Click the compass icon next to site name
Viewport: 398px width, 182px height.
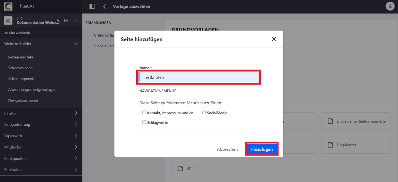pyautogui.click(x=66, y=20)
